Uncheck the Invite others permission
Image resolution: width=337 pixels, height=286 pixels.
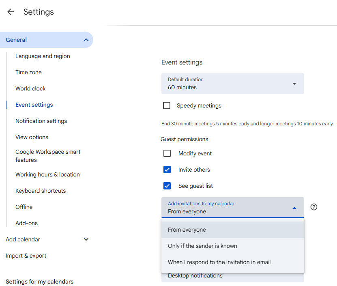click(x=167, y=170)
